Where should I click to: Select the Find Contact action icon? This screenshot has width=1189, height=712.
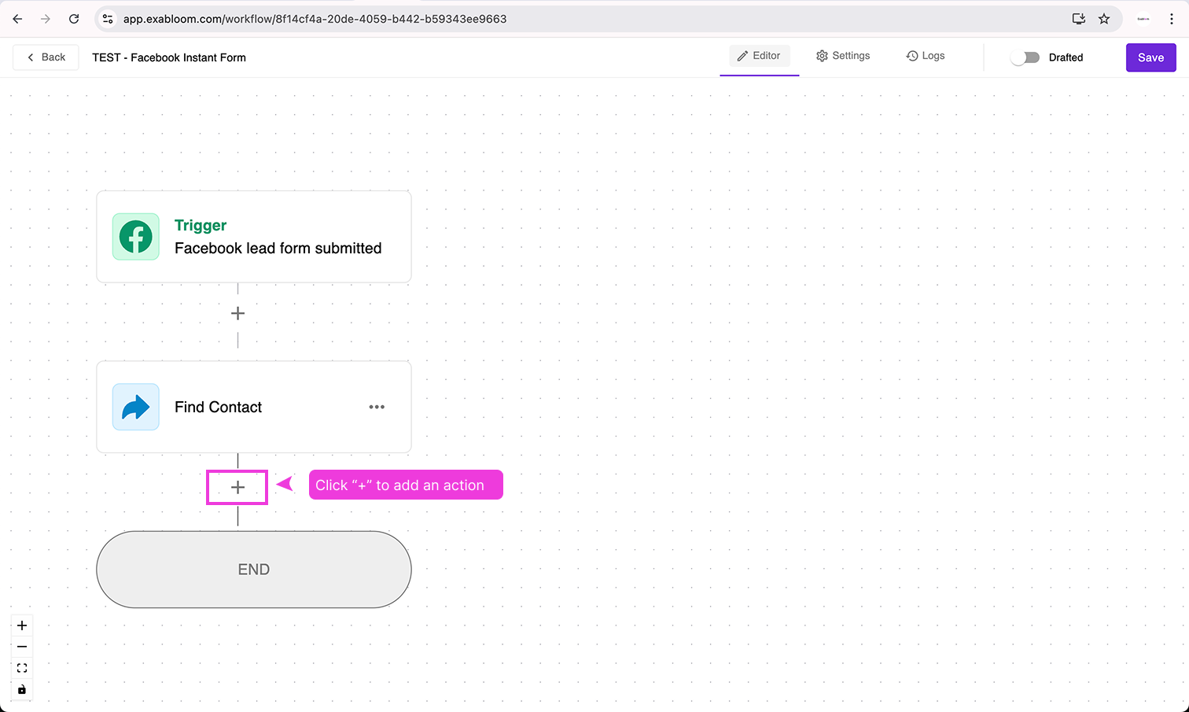[x=135, y=407]
